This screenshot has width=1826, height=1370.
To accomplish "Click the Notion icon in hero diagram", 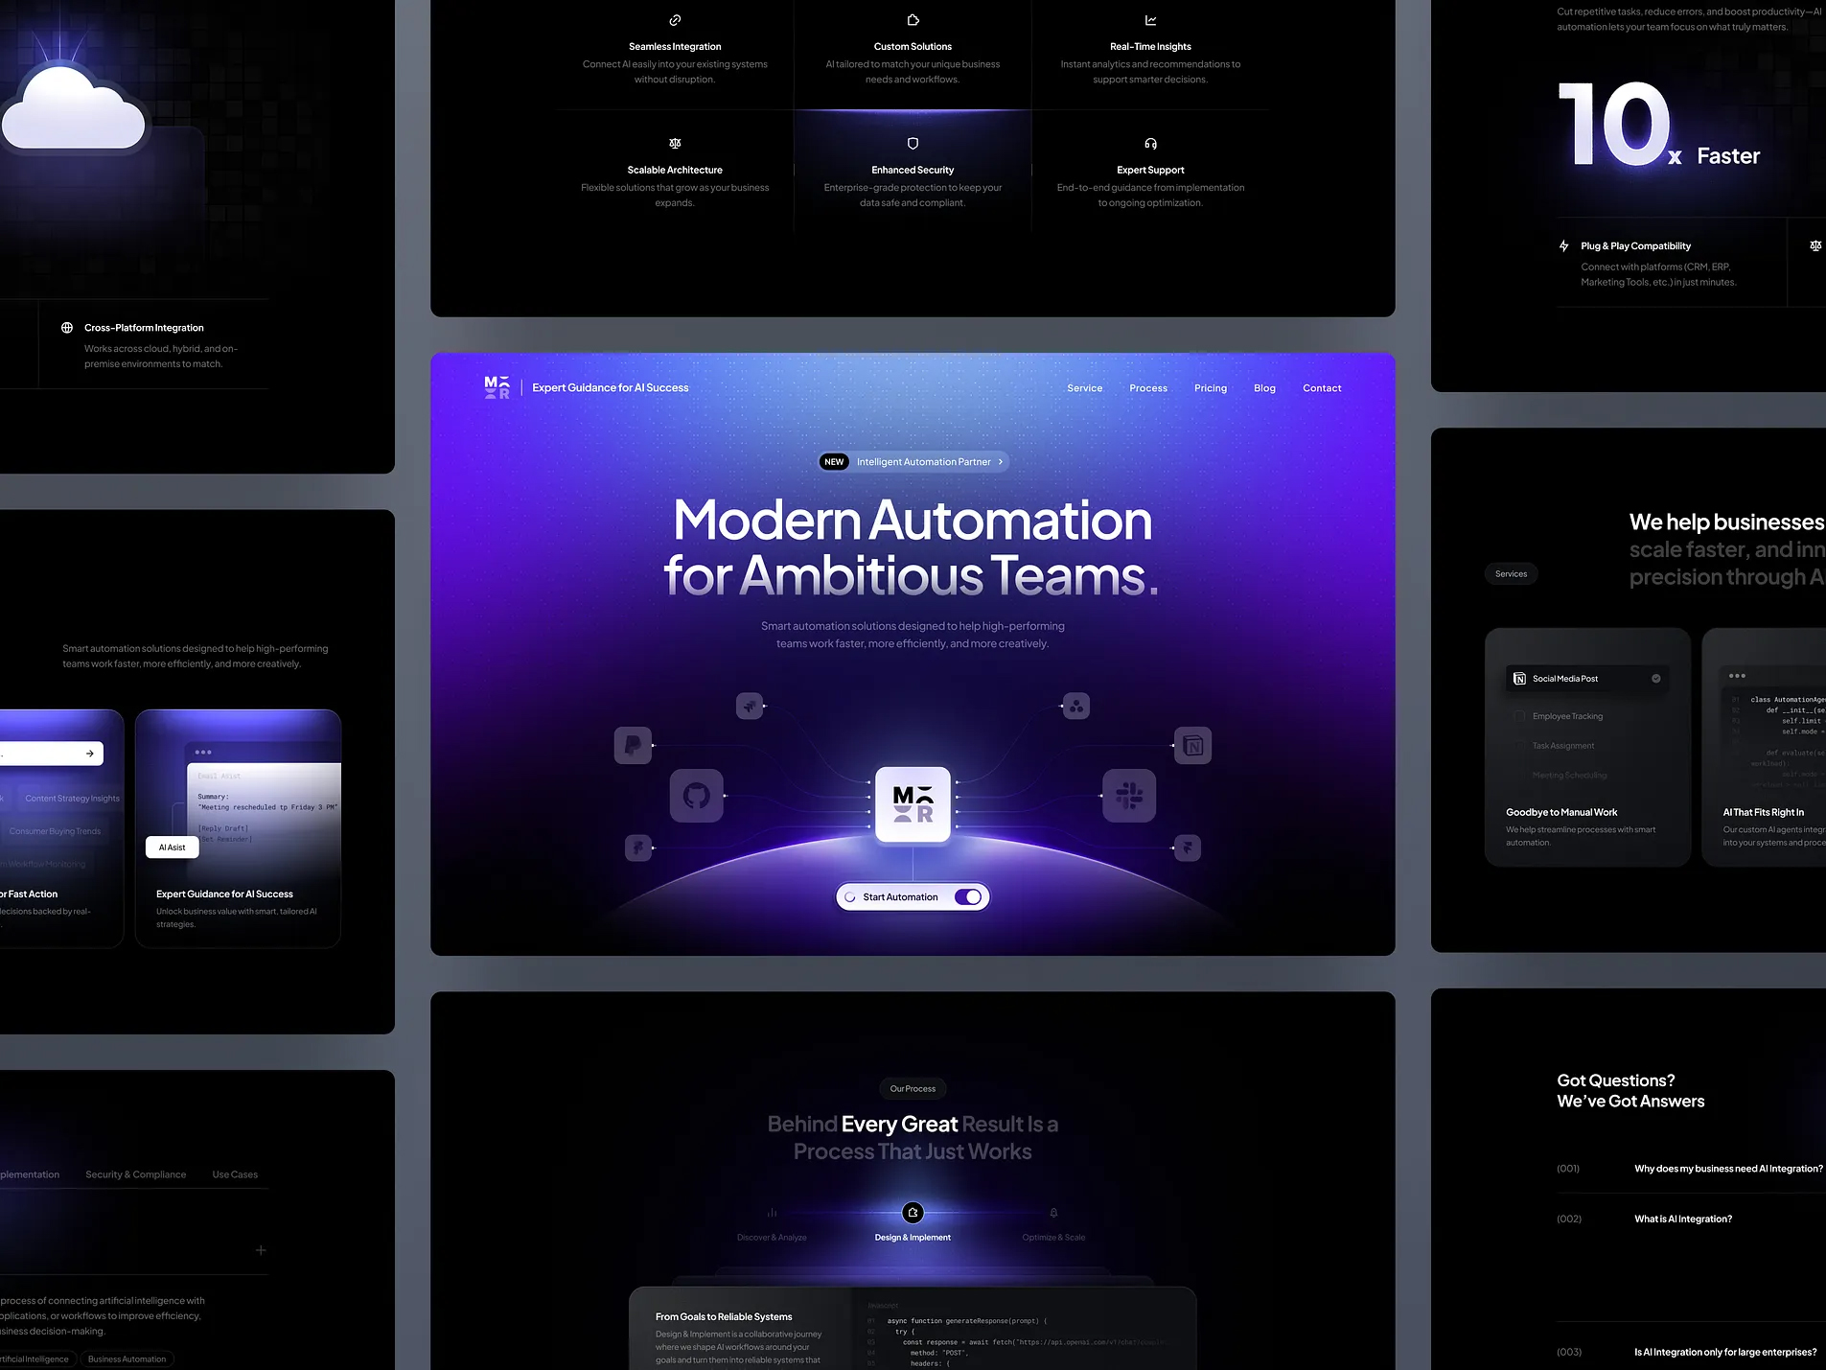I will [1192, 745].
